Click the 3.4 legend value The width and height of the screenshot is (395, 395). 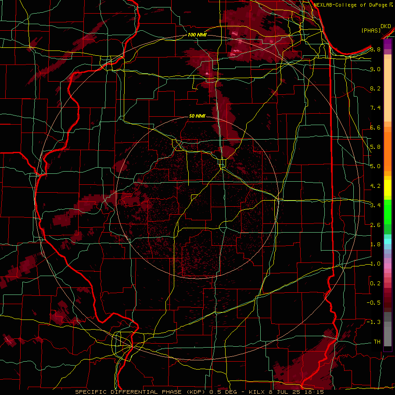click(x=375, y=205)
